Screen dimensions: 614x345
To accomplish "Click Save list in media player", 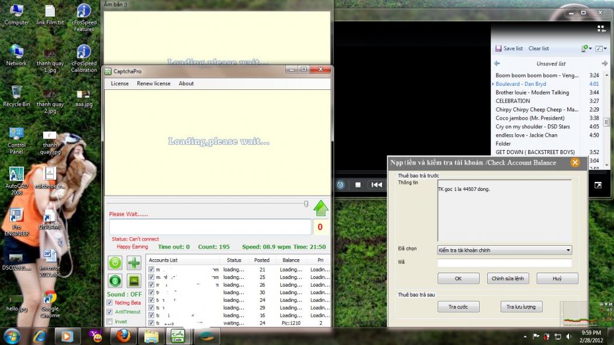I will point(509,48).
